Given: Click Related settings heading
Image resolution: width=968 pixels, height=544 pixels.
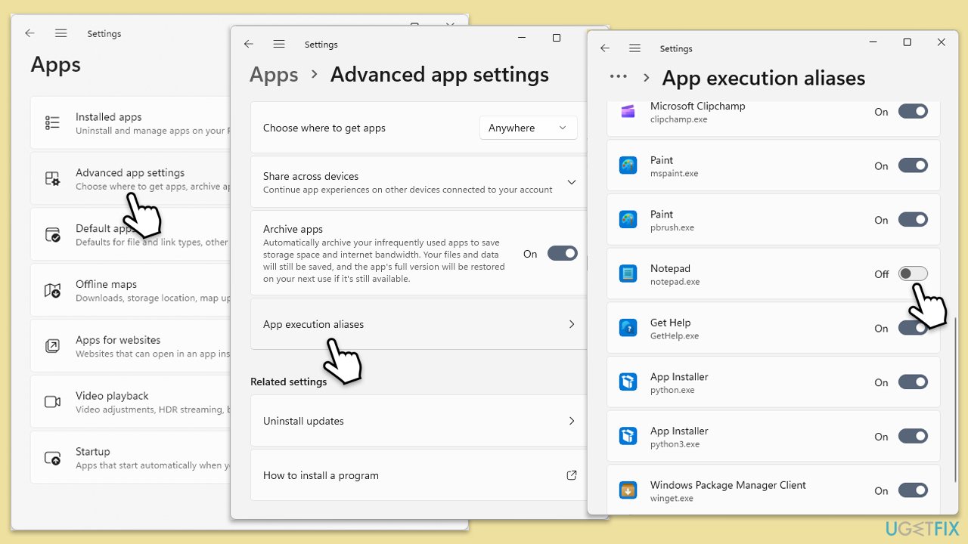Looking at the screenshot, I should click(289, 382).
